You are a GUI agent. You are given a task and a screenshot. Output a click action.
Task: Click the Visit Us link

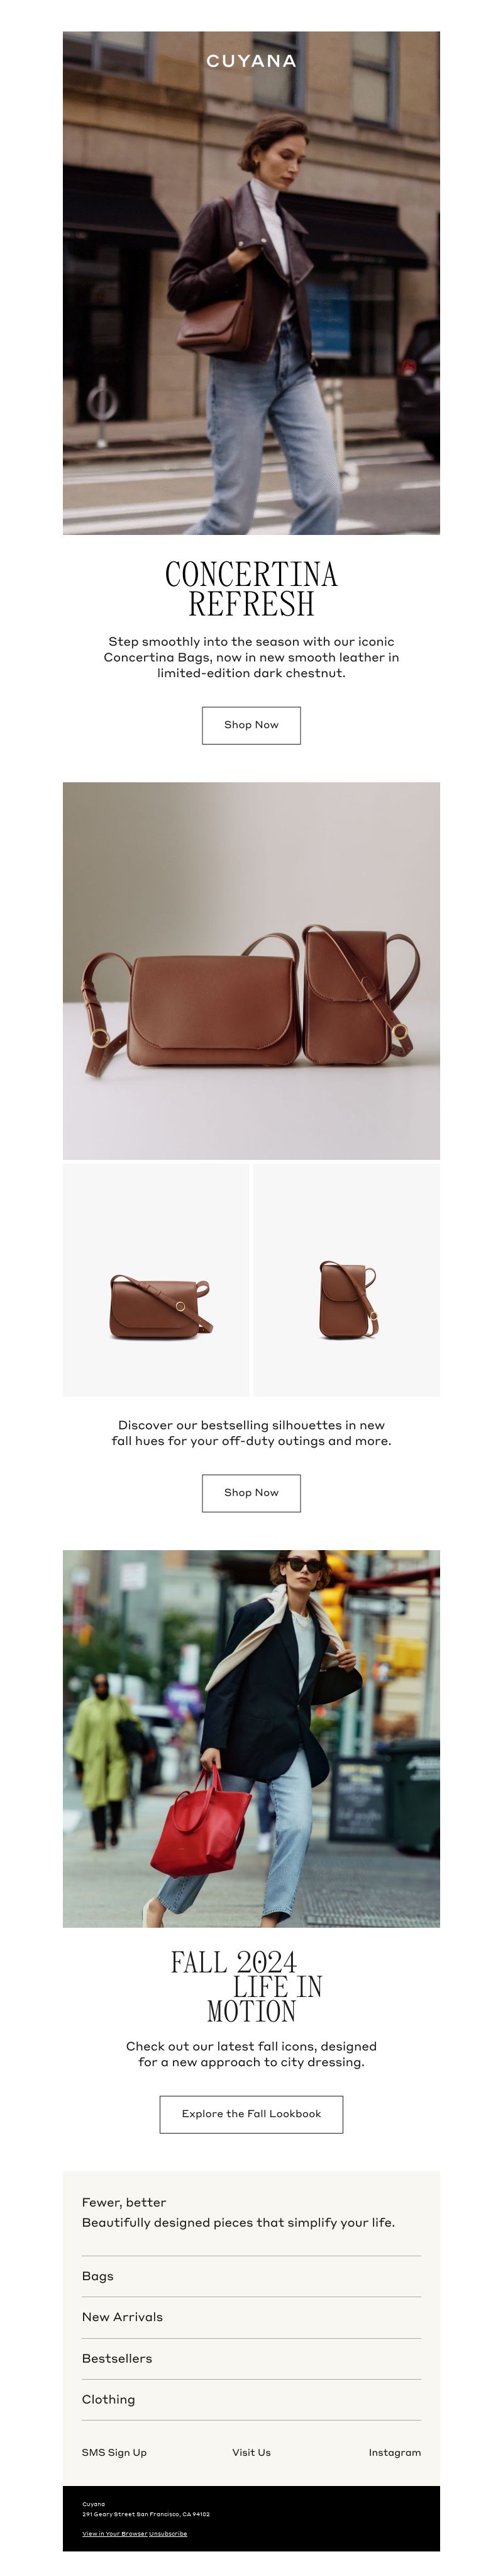coord(251,2452)
